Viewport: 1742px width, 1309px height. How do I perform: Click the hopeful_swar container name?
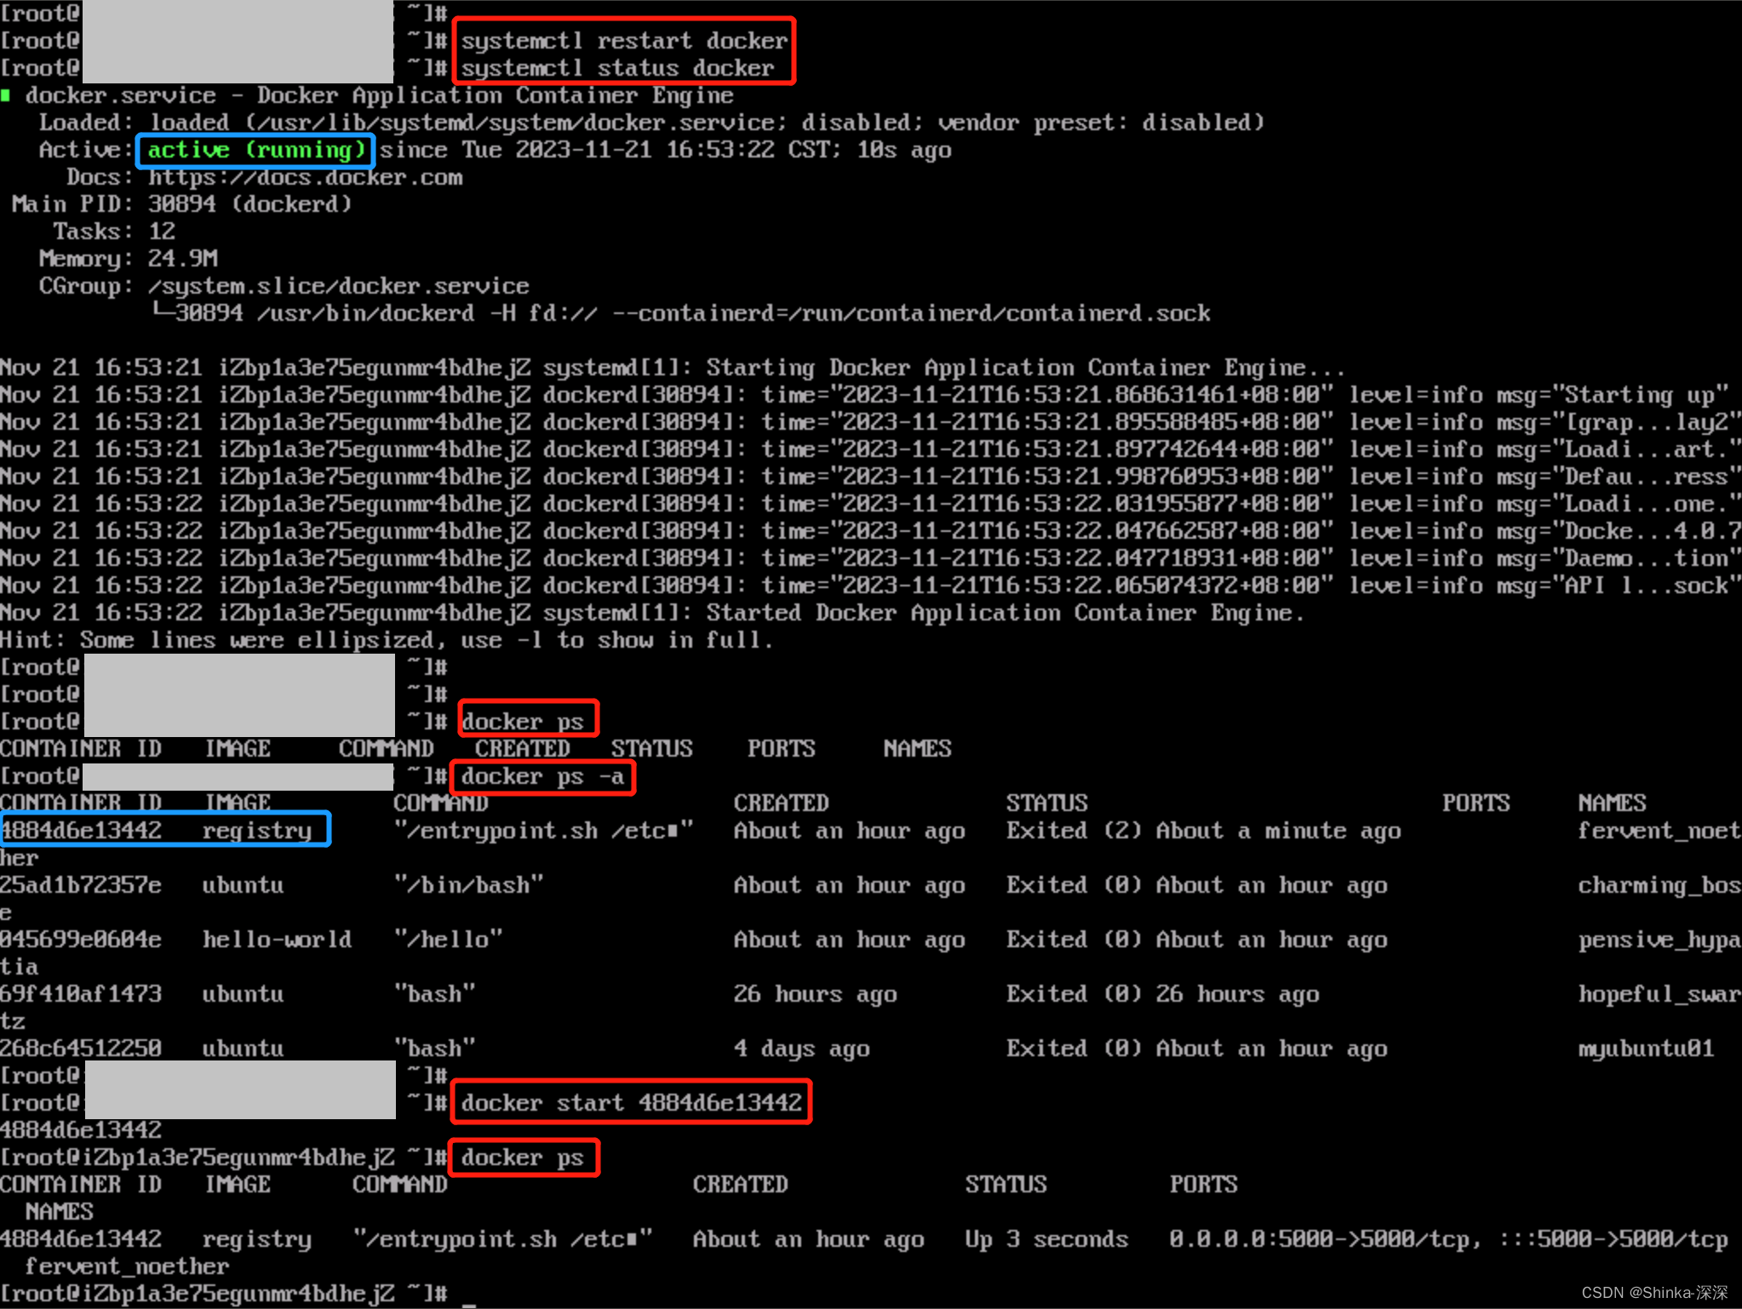coord(1659,994)
